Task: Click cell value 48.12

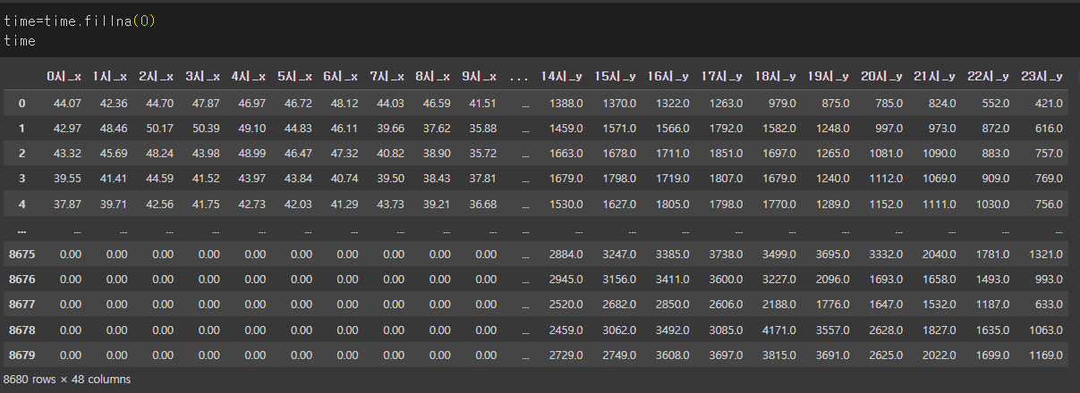Action: (x=344, y=104)
